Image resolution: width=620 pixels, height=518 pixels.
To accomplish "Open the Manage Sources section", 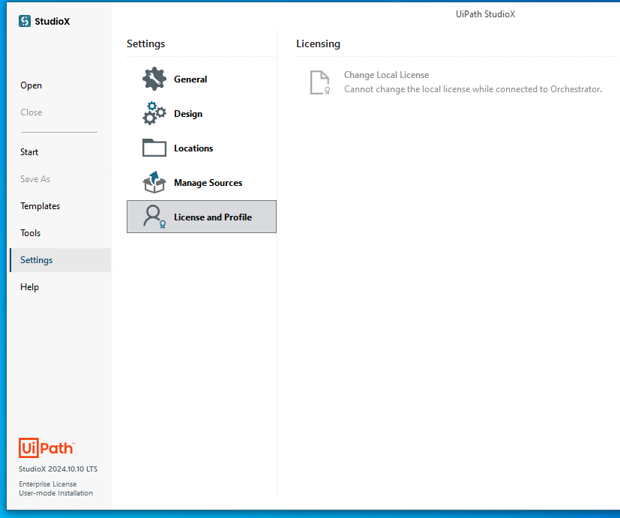I will tap(201, 182).
